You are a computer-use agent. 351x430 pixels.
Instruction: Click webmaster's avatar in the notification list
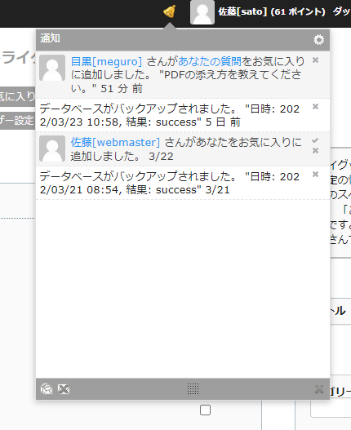pos(52,149)
